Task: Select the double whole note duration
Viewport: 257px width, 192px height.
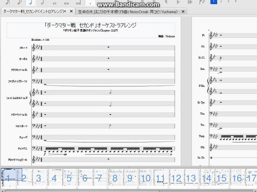Action: coord(67,3)
